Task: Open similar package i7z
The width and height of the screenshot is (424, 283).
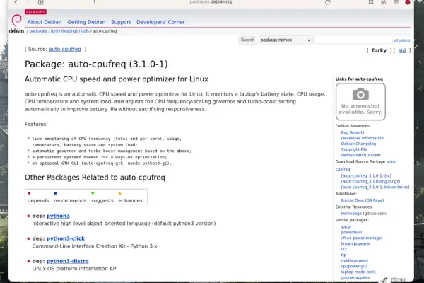Action: pos(343,250)
